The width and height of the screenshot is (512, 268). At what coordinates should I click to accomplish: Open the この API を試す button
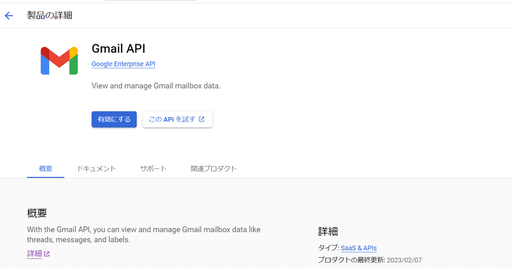point(177,119)
